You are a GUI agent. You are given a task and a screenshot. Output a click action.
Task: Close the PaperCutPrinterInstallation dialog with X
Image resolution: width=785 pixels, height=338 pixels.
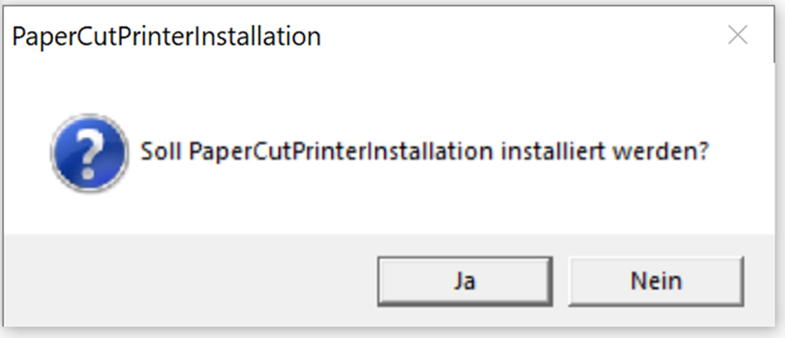737,35
